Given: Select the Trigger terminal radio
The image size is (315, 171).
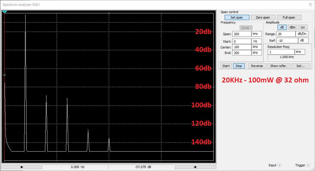Looking at the screenshot, I should pyautogui.click(x=308, y=165).
